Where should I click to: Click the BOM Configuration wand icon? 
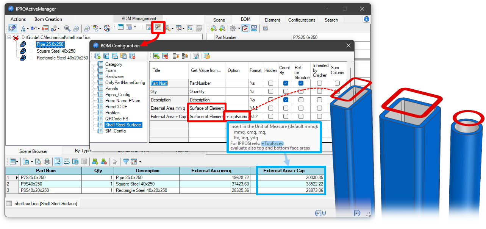(158, 27)
